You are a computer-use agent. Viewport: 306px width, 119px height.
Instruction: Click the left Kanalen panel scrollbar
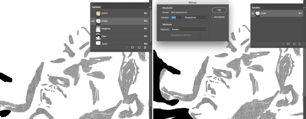click(x=150, y=25)
